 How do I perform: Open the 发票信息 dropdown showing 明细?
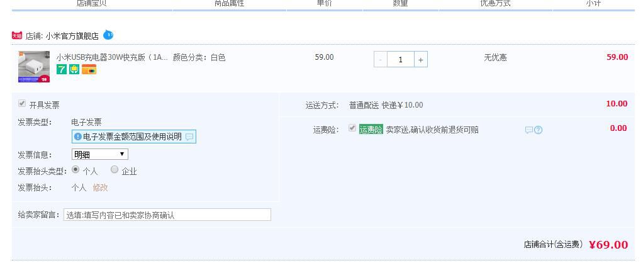click(x=99, y=154)
